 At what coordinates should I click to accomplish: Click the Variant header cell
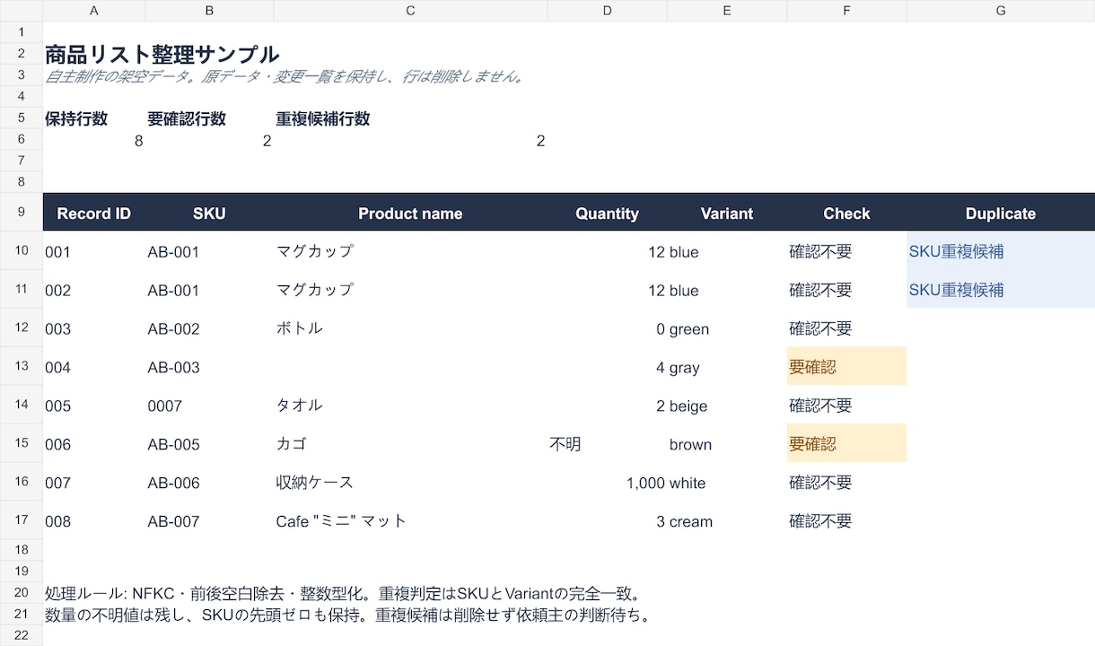coord(727,214)
